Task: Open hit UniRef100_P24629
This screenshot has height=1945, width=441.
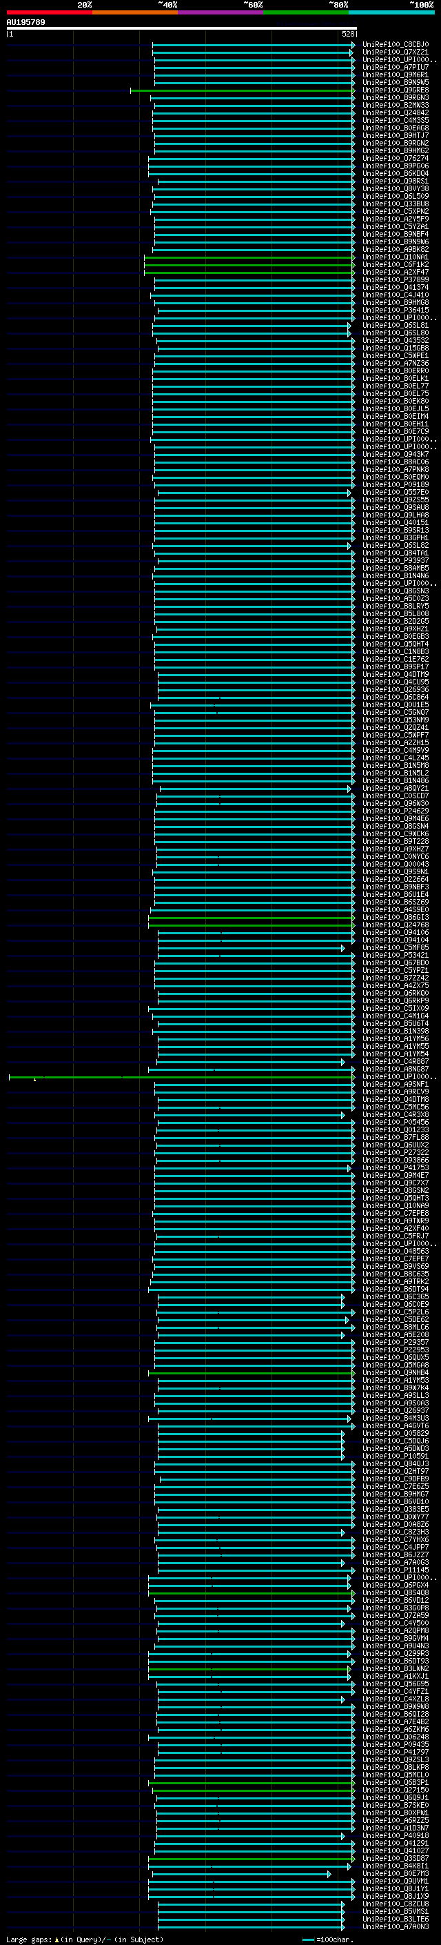Action: (x=395, y=811)
